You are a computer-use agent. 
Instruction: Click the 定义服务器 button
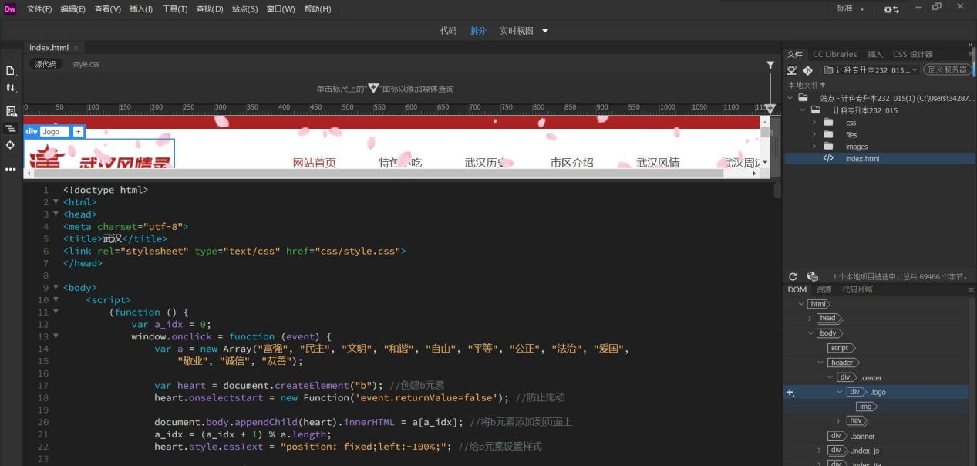(x=947, y=69)
